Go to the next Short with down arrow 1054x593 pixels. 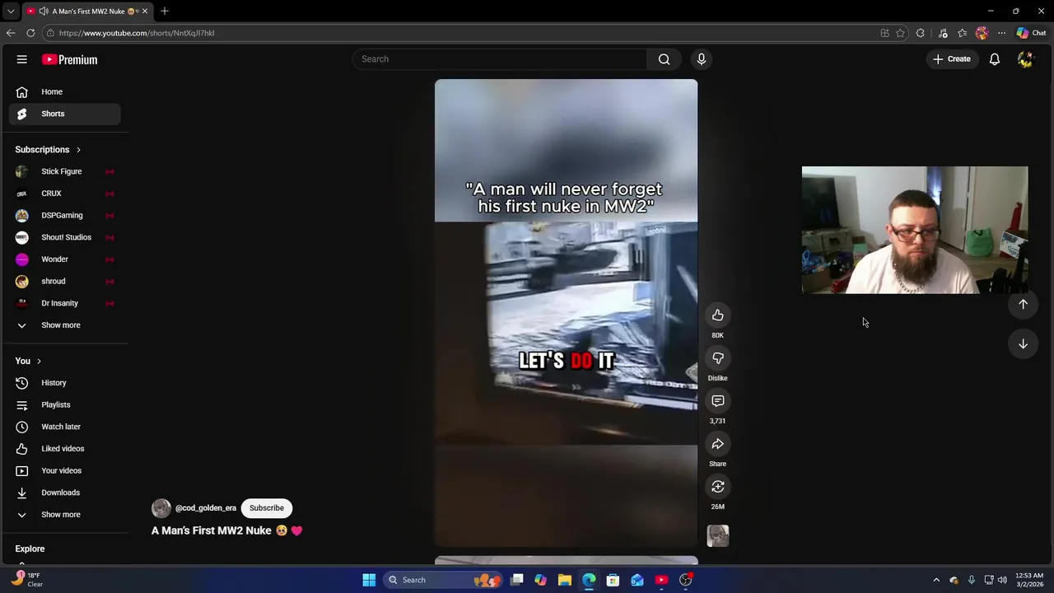pyautogui.click(x=1023, y=343)
